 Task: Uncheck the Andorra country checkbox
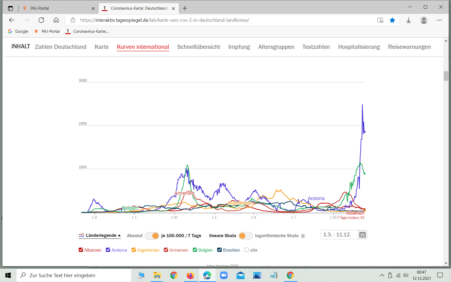(x=108, y=250)
